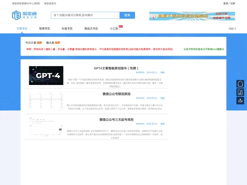Image resolution: width=247 pixels, height=185 pixels.
Task: Open the striped promotional banner
Action: (192, 16)
